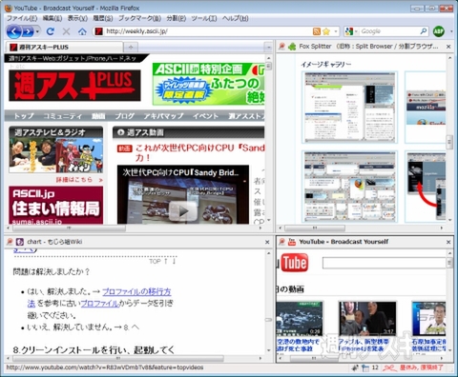Open the ASCII.jp 住まい情報局 banner
458x377 pixels.
click(56, 205)
